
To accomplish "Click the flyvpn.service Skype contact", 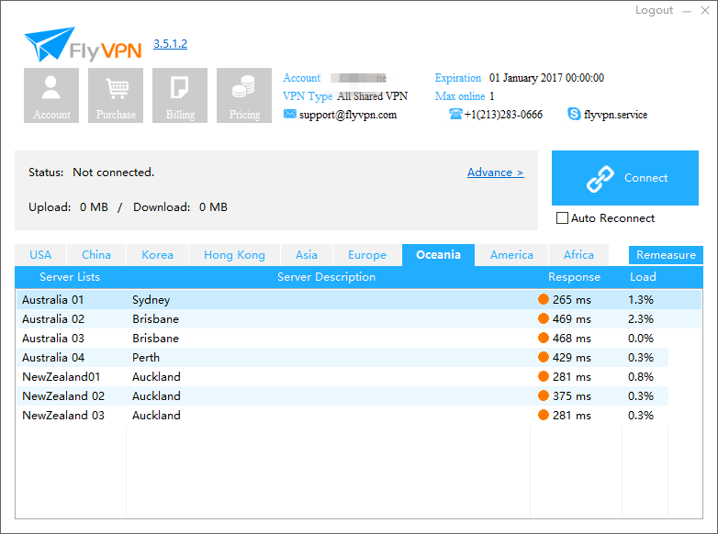I will coord(615,115).
